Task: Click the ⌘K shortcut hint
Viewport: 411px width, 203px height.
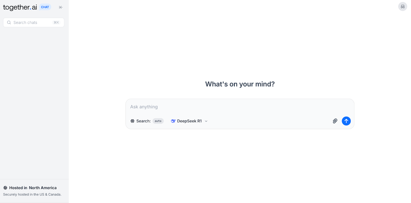Action: pos(56,23)
